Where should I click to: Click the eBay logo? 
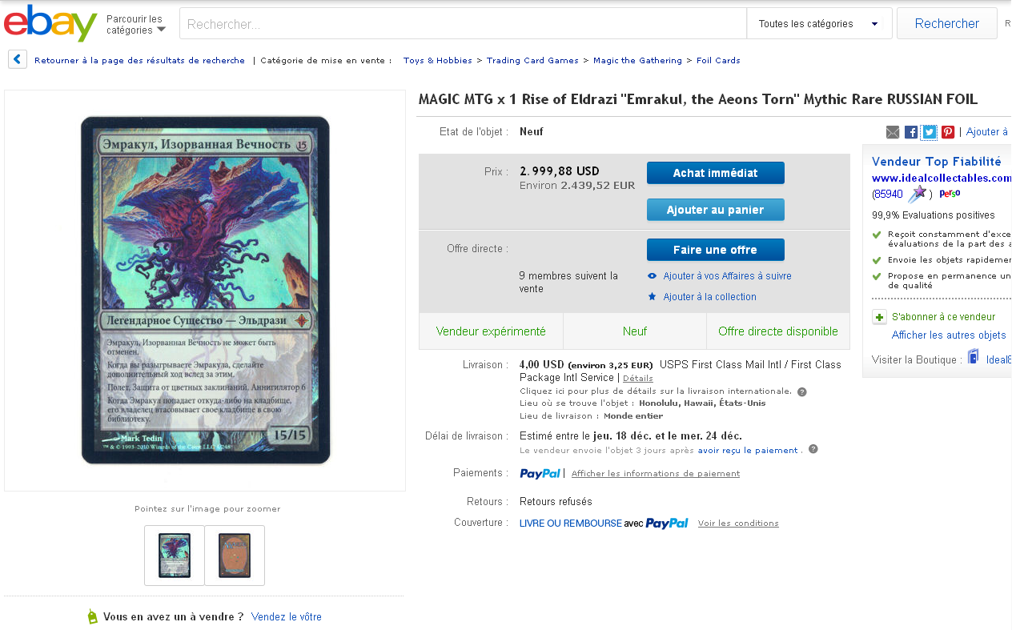pyautogui.click(x=50, y=23)
